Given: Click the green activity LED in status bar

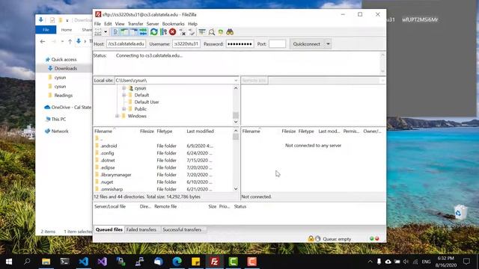Looking at the screenshot, I should tap(371, 239).
